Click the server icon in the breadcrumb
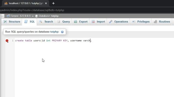Viewport: 174px width, 97px height. click(x=8, y=16)
